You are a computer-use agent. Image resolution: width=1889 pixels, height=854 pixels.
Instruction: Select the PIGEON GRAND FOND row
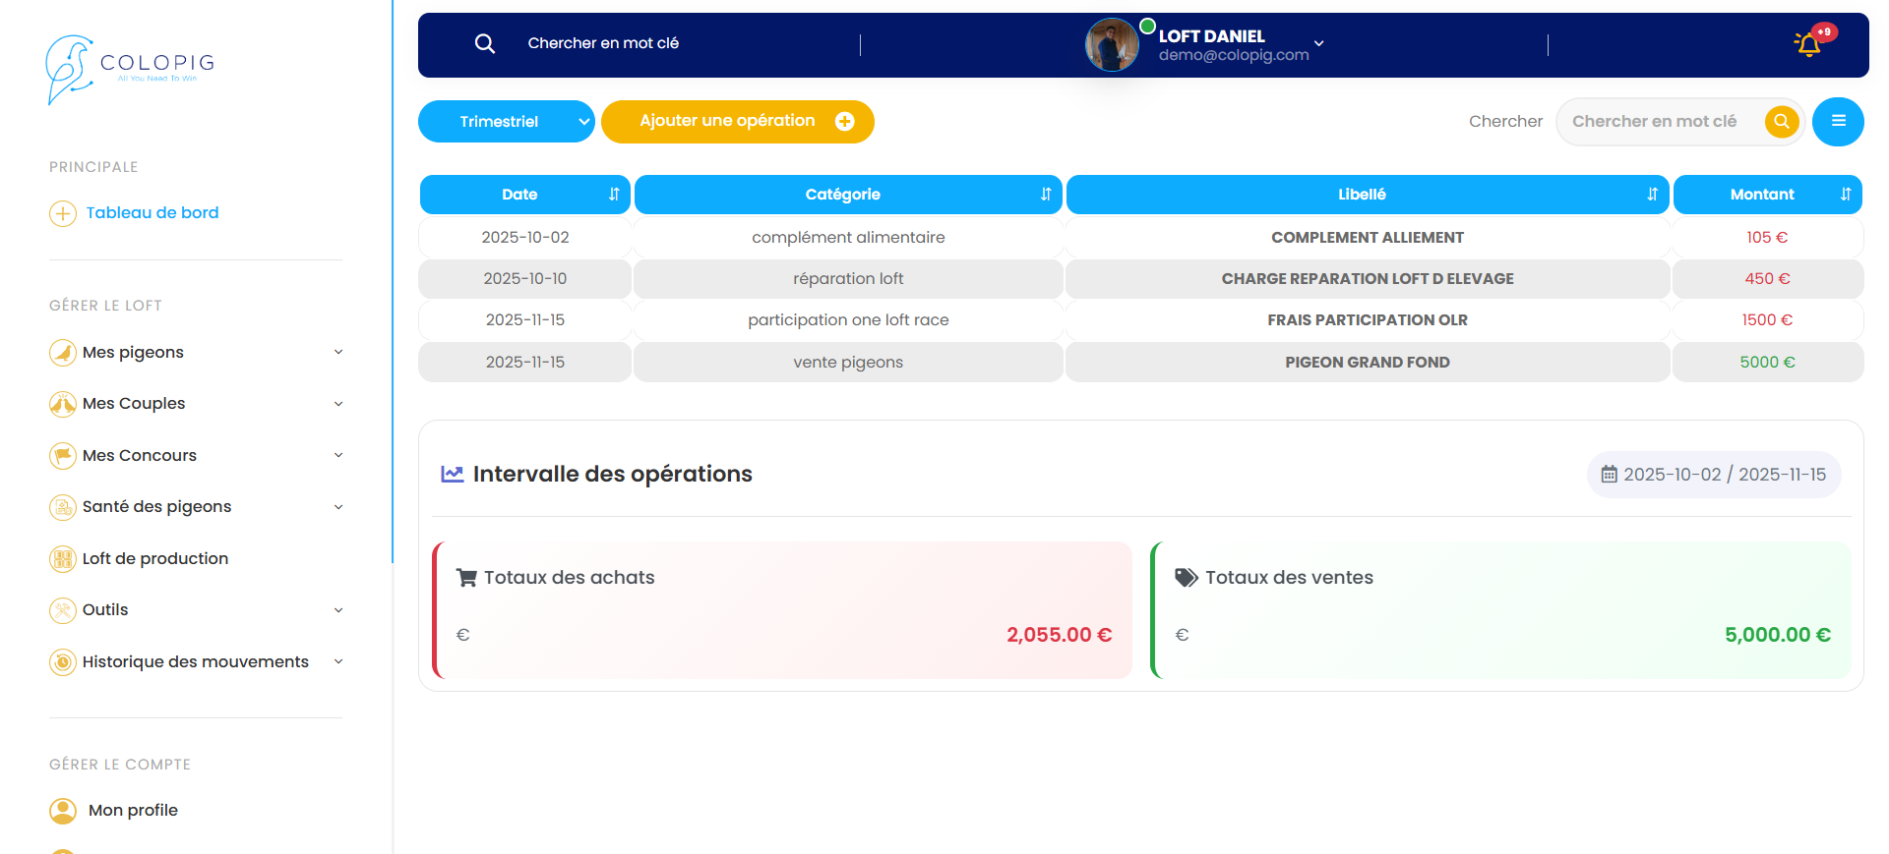coord(1367,363)
